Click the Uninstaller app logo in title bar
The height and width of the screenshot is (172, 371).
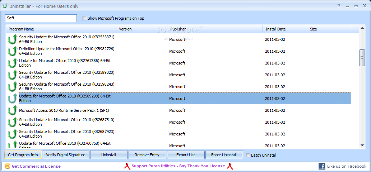5,6
